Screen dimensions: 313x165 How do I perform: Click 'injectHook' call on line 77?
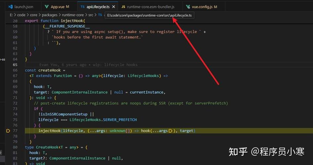pyautogui.click(x=50, y=131)
